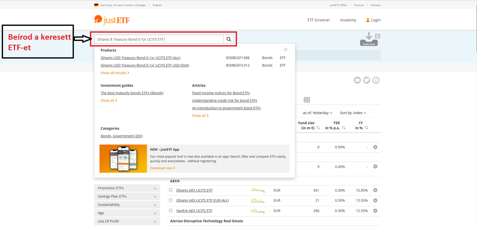Image resolution: width=477 pixels, height=226 pixels.
Task: Check the iShares AEX UCITS ETF checkbox
Action: click(171, 190)
